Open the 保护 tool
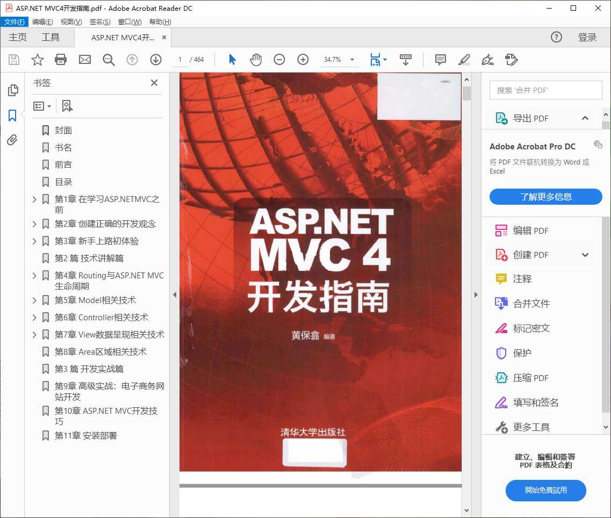The height and width of the screenshot is (518, 611). point(513,353)
